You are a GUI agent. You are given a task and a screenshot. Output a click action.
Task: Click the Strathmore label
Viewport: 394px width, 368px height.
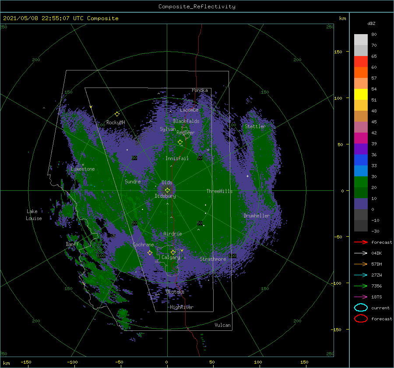tap(213, 259)
